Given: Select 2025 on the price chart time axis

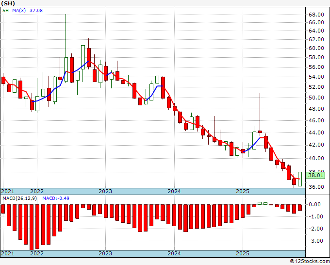Looking at the screenshot, I should [243, 191].
